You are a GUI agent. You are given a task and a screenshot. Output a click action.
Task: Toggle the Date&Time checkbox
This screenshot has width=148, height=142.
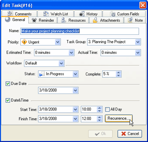[x=8, y=100]
